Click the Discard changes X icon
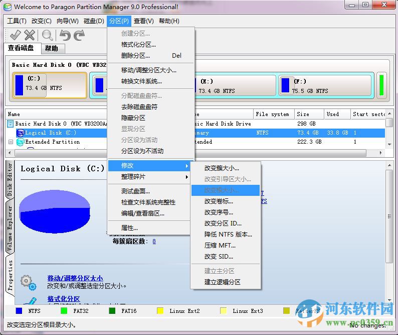 (30, 35)
